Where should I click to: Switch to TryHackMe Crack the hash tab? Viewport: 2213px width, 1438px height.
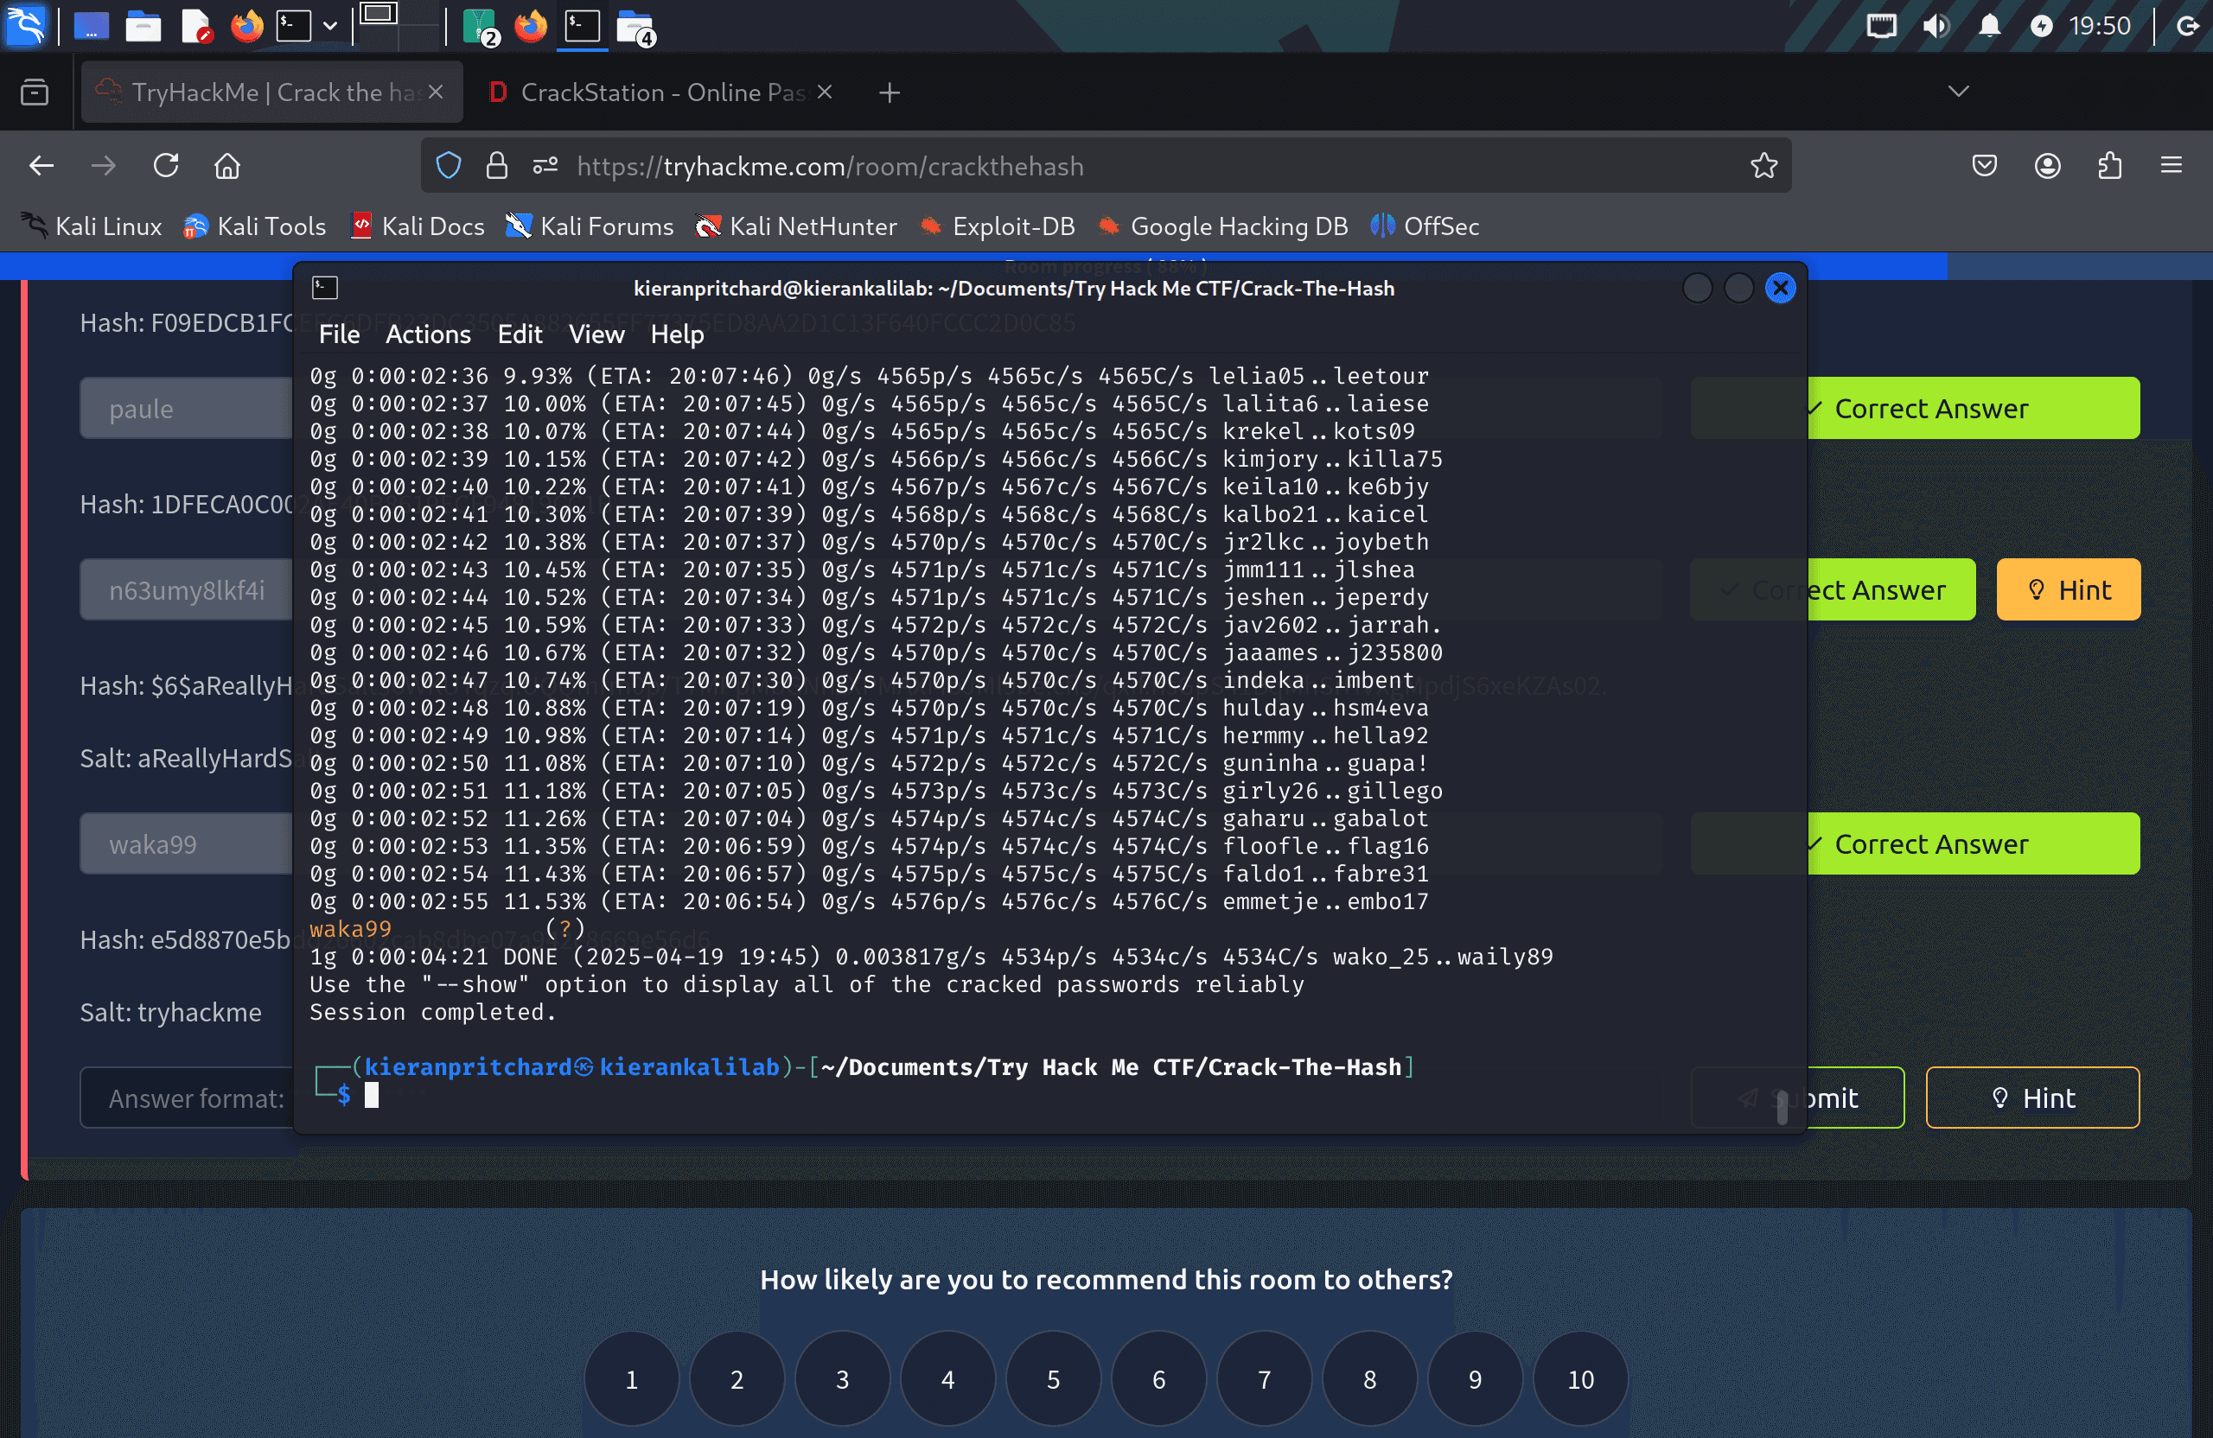click(271, 92)
